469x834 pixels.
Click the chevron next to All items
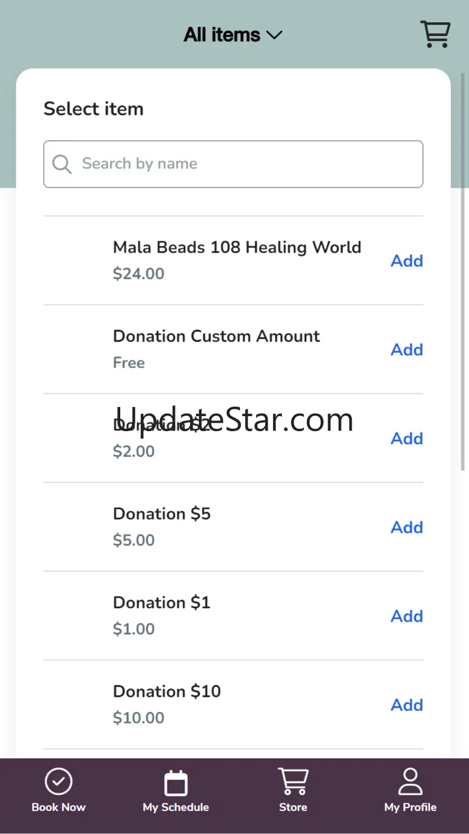274,35
